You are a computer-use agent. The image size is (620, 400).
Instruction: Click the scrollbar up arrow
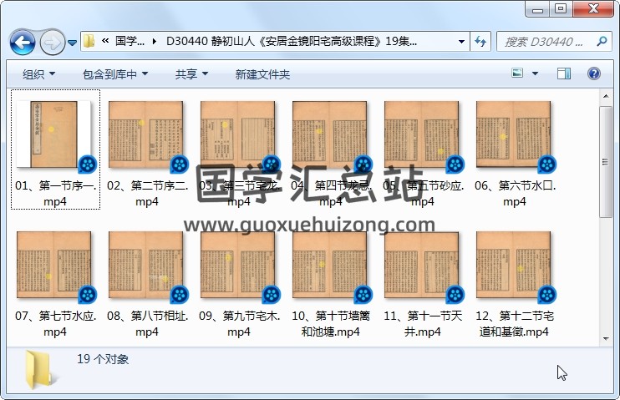(x=605, y=96)
